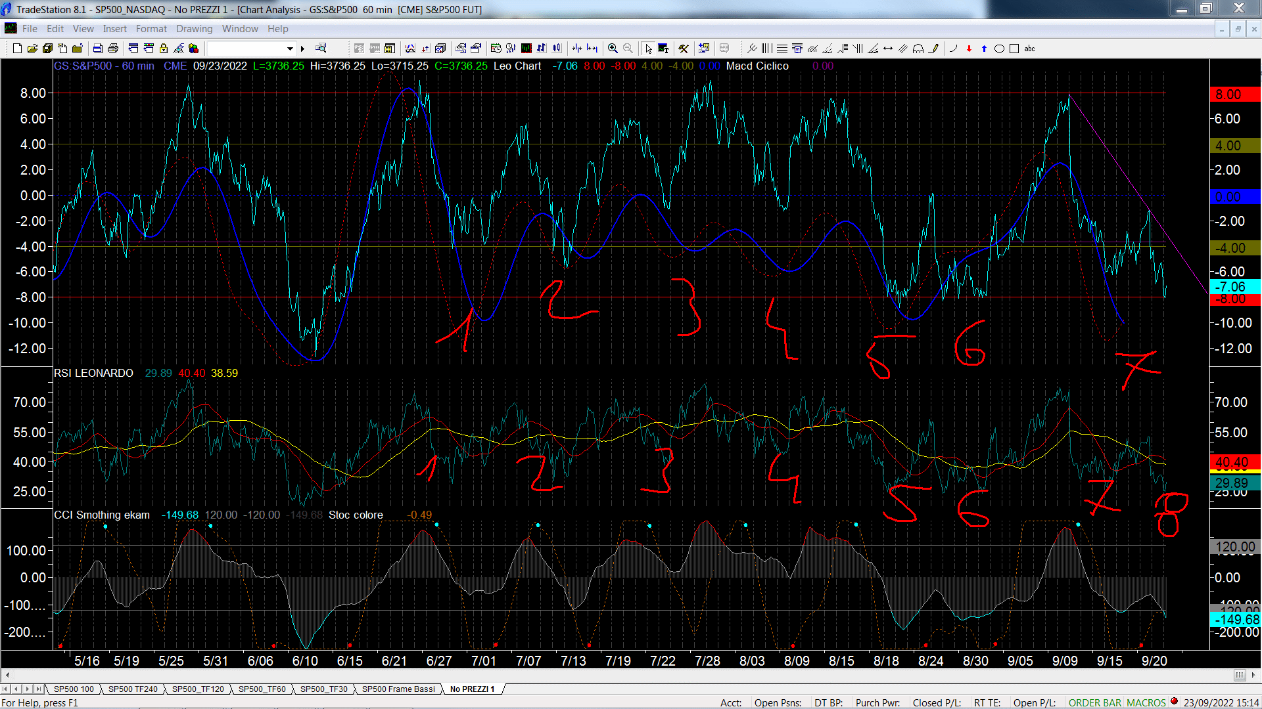Screen dimensions: 1262x709
Task: Select the pencil trendline tool
Action: click(933, 49)
